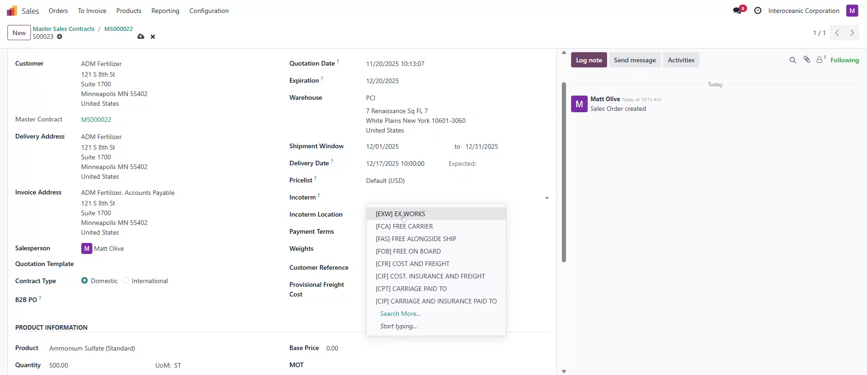Choose [CFR] COST AND FREIGHT incoterm
The height and width of the screenshot is (375, 867).
(x=436, y=264)
